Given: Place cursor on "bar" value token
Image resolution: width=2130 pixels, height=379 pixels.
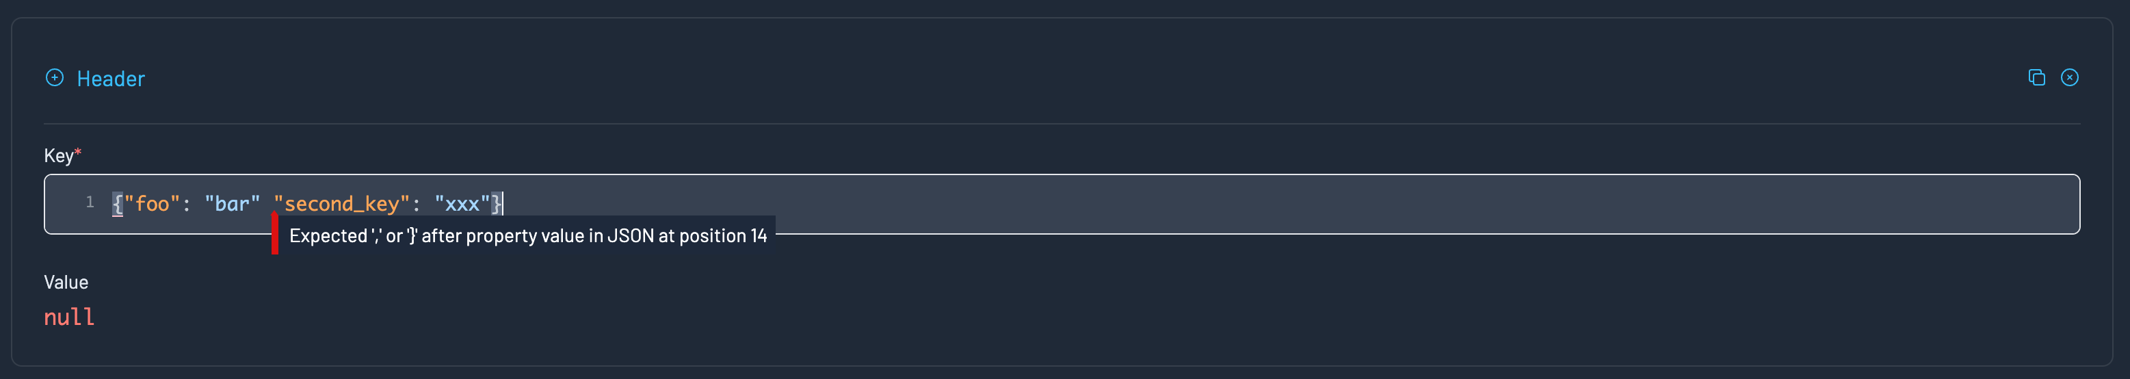Looking at the screenshot, I should (x=233, y=204).
